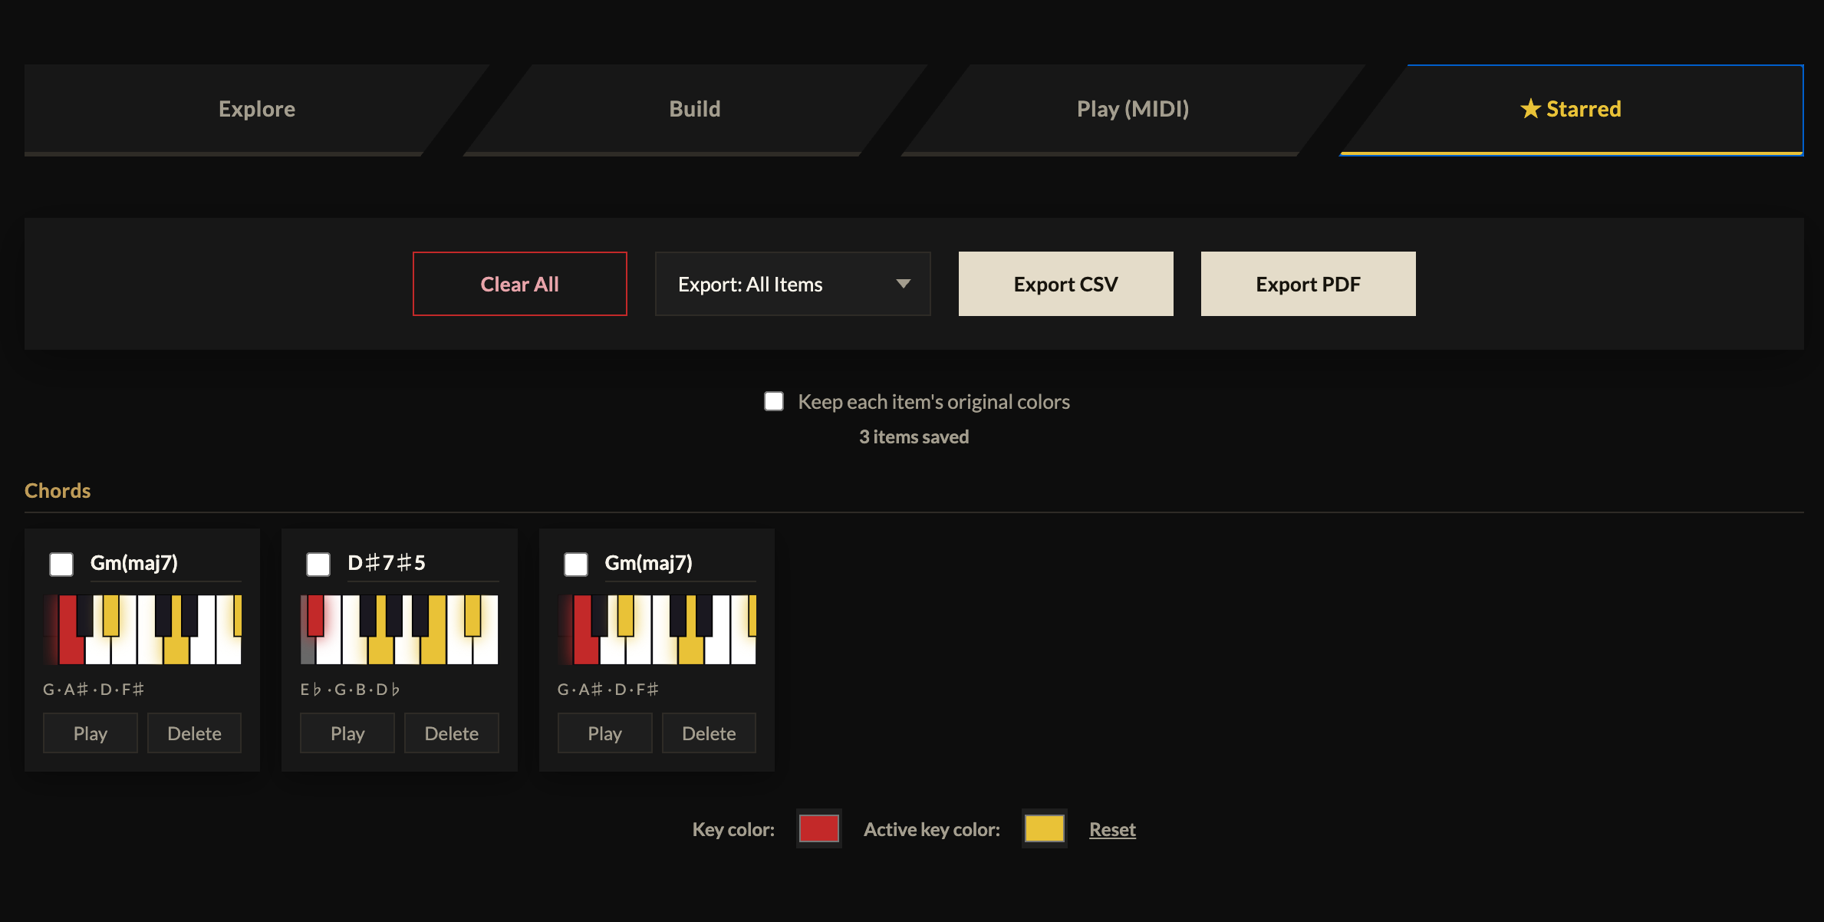
Task: Click the E♭·G·B·D♭ notes label
Action: (x=350, y=689)
